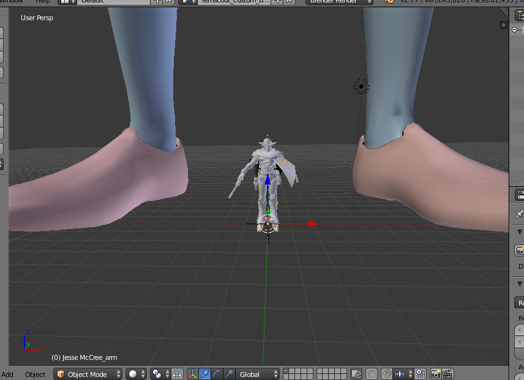Open the Object menu in 3D view header
524x380 pixels.
tap(35, 375)
